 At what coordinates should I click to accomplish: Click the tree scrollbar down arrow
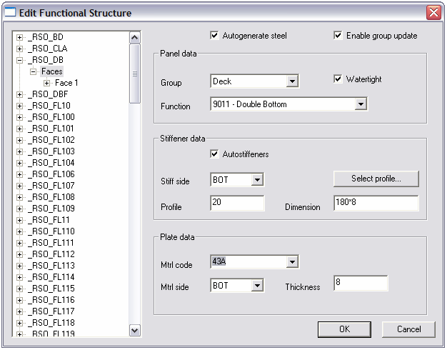tap(134, 331)
